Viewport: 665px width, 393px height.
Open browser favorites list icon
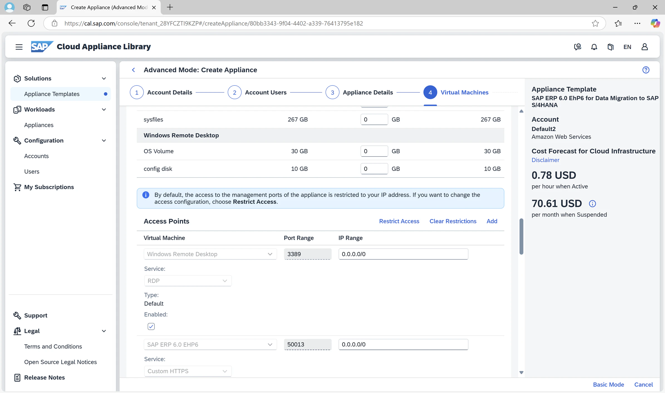coord(618,23)
